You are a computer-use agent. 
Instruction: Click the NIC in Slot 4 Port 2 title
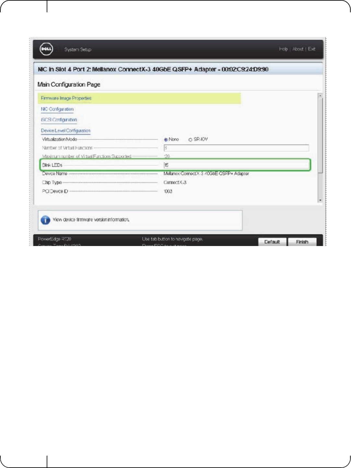pyautogui.click(x=153, y=69)
